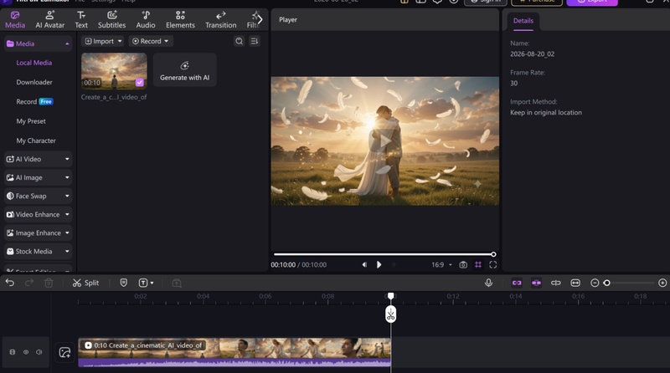Click the marker shield icon in timeline toolbar

click(x=123, y=283)
